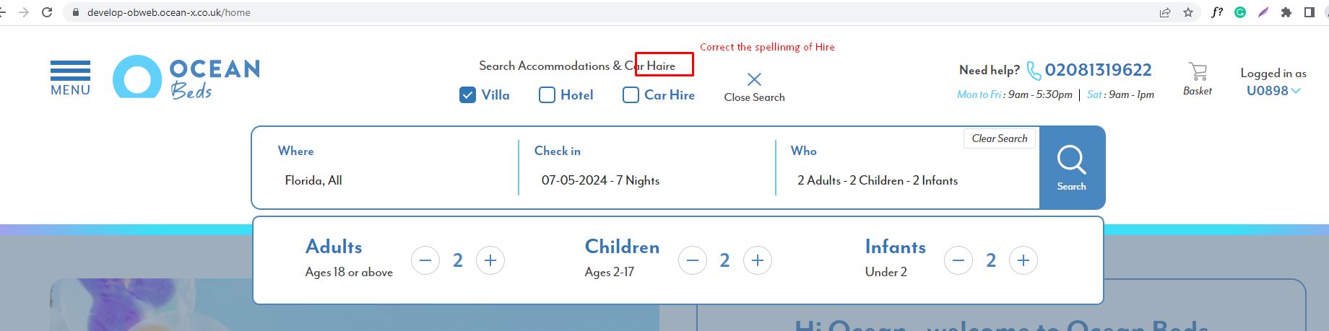Call the 02081319622 phone link
Viewport: 1329px width, 331px height.
point(1098,70)
